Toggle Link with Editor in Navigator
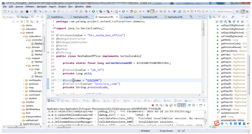 (x=32, y=21)
